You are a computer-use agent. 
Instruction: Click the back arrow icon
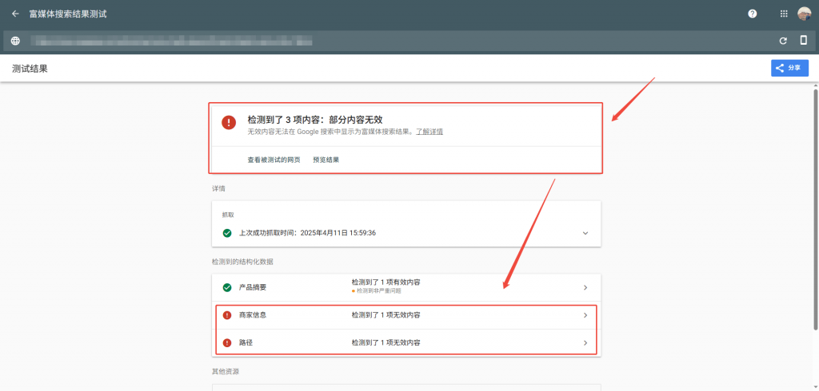click(x=15, y=14)
